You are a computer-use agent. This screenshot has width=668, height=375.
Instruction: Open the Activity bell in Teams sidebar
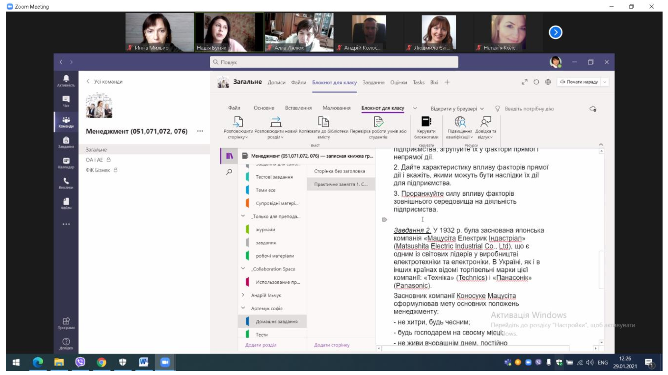pos(66,80)
